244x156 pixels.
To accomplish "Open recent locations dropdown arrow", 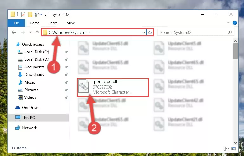I will click(x=30, y=32).
